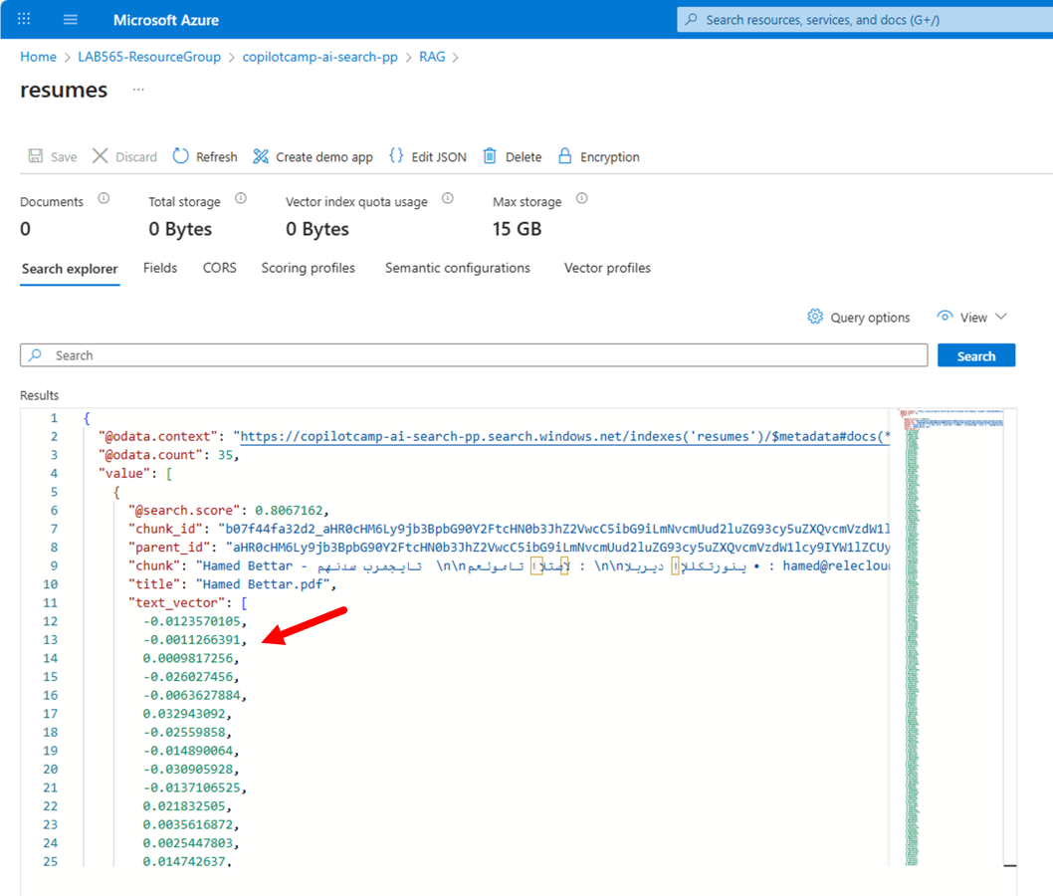The width and height of the screenshot is (1053, 896).
Task: Expand breadcrumb chevron after RAG
Action: pos(456,58)
